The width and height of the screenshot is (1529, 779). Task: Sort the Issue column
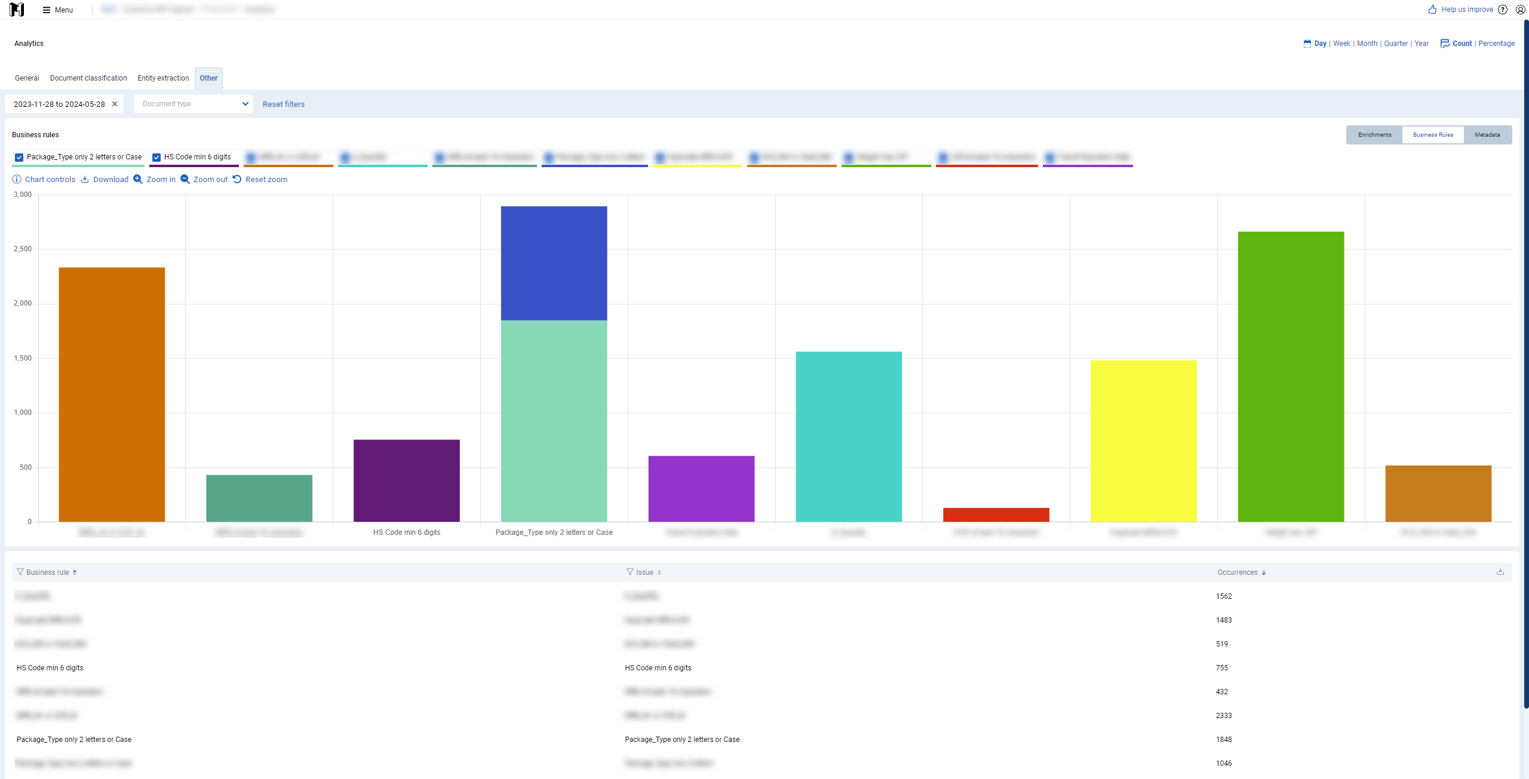point(659,572)
